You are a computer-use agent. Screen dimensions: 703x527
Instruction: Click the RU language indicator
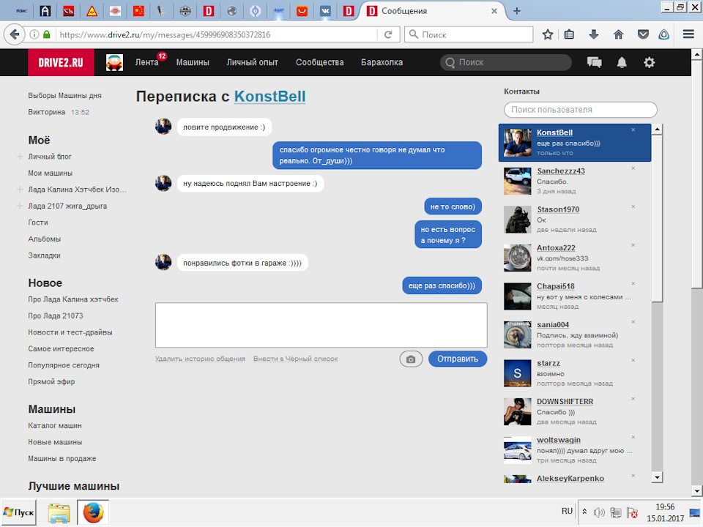coord(567,512)
